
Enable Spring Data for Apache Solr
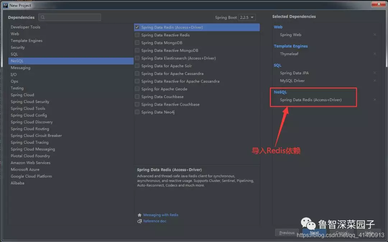137,66
